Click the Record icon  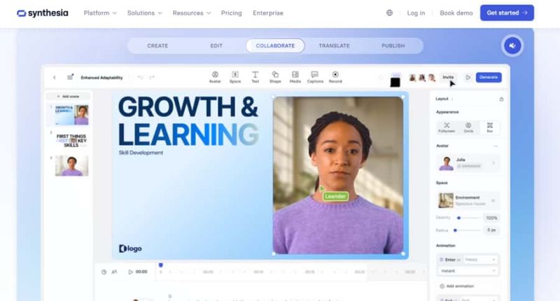[335, 76]
